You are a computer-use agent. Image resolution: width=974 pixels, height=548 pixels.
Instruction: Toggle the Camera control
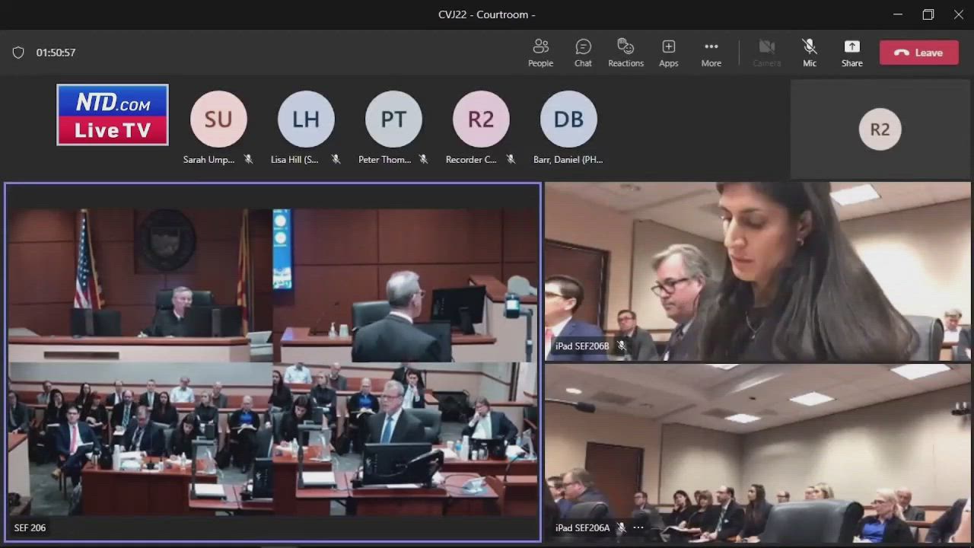(766, 53)
